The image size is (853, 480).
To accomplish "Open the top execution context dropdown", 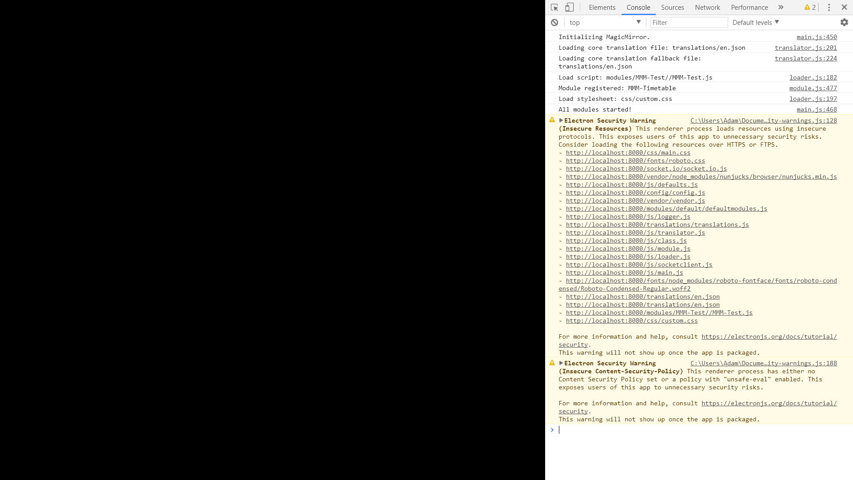I will coord(605,23).
